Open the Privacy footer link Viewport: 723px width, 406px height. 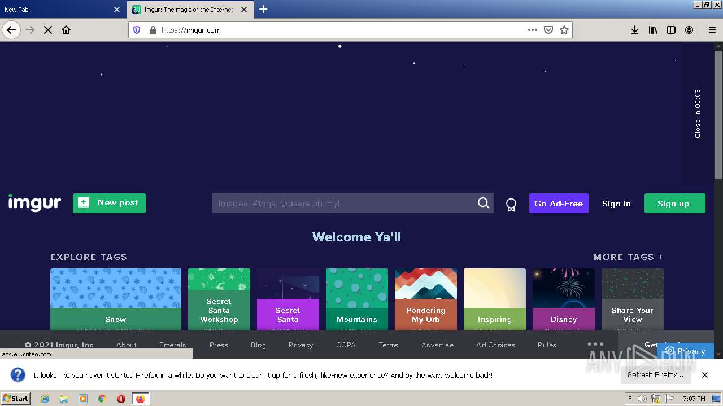[300, 345]
